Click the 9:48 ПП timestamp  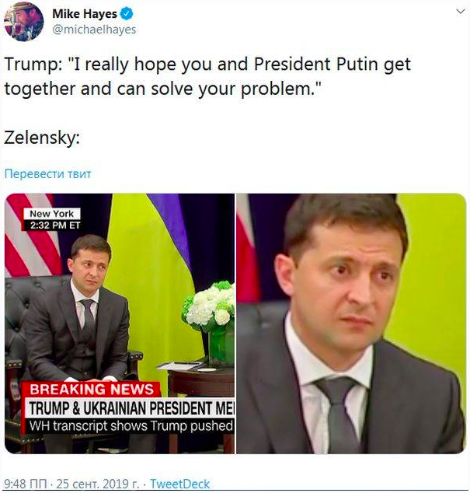pyautogui.click(x=26, y=484)
